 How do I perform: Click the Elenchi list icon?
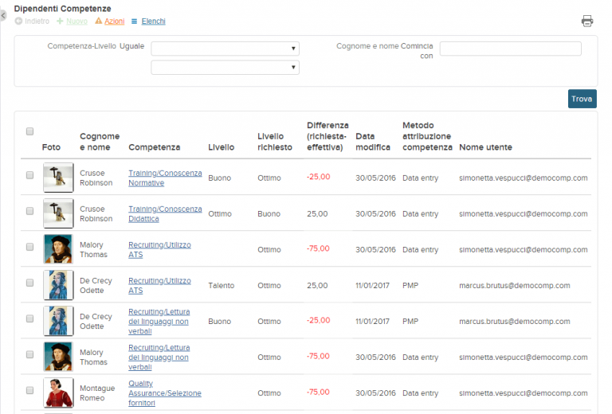[134, 21]
